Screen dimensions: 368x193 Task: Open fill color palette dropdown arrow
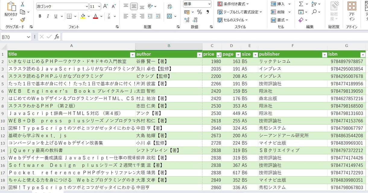88,16
